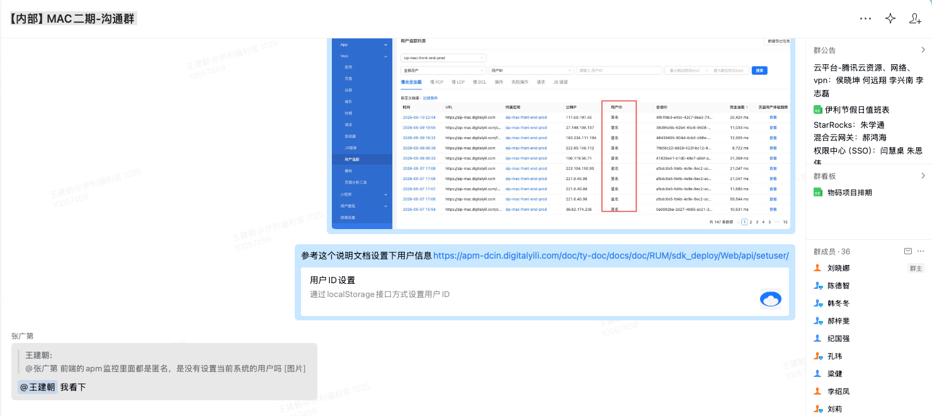Screen dimensions: 932x416
Task: Open the three-dot menu beside 群成员
Action: (x=921, y=251)
